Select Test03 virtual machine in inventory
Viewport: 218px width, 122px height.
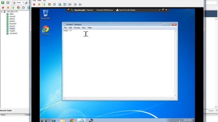point(12,31)
